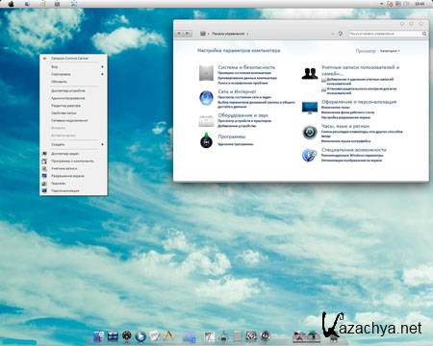Click Поиск и исправление проблем link
Screen dimensions: 433x346
(x=242, y=83)
